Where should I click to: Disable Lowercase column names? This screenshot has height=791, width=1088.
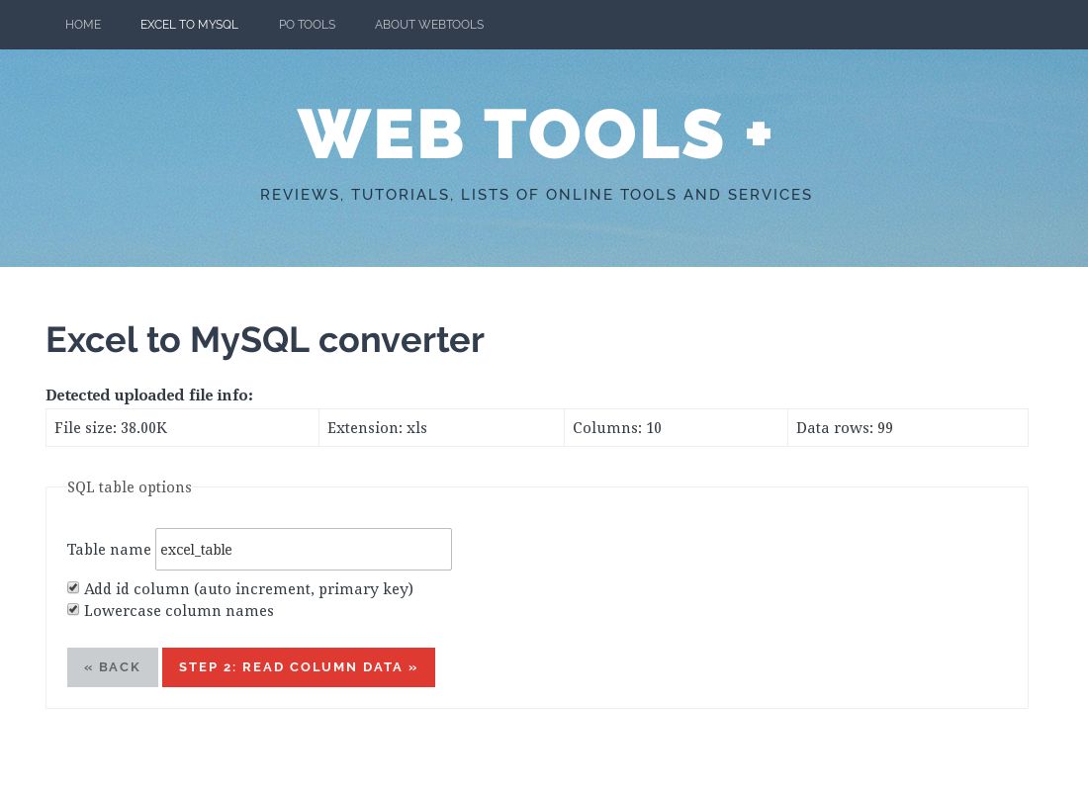(73, 609)
